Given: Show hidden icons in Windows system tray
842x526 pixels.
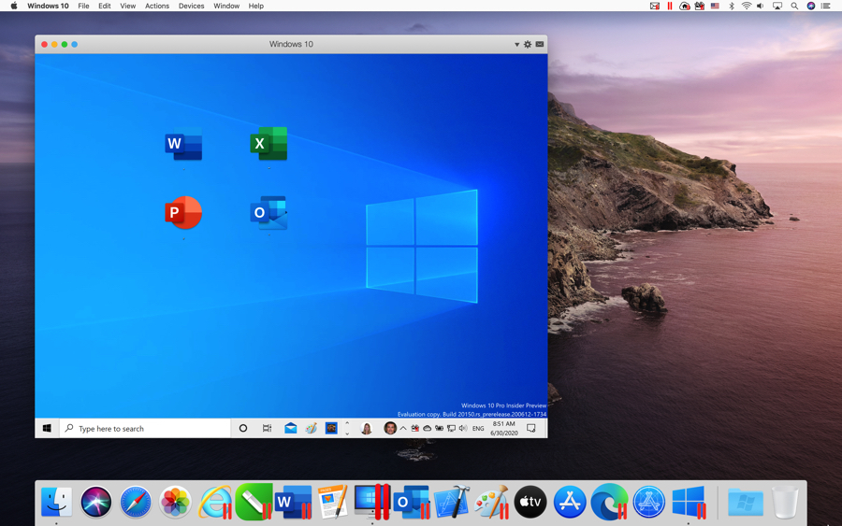Looking at the screenshot, I should pos(403,429).
